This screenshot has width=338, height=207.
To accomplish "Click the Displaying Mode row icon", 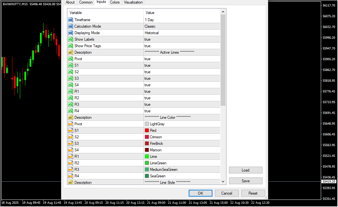I will tap(70, 33).
